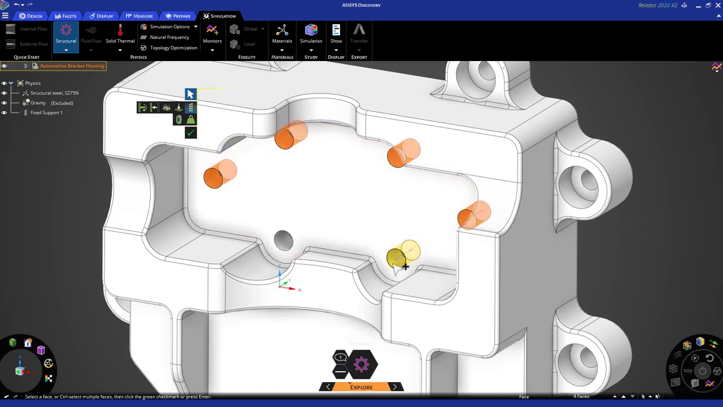Click the purple gear hexagon above Explore
This screenshot has height=407, width=723.
361,365
